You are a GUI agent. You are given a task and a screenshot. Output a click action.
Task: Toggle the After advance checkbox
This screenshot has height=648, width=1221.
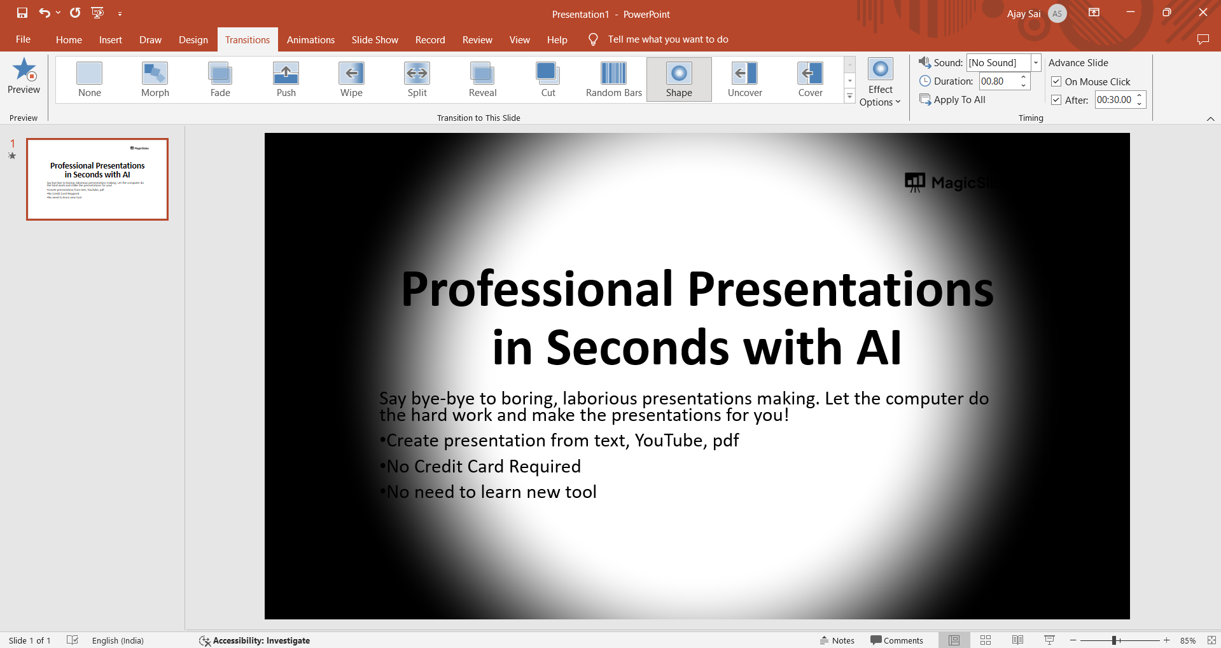click(x=1056, y=100)
